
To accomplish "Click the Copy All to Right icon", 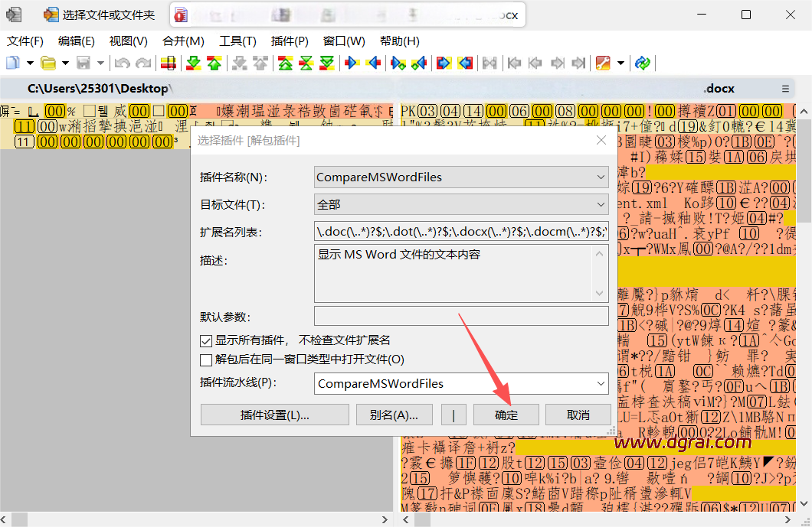I will coord(444,63).
